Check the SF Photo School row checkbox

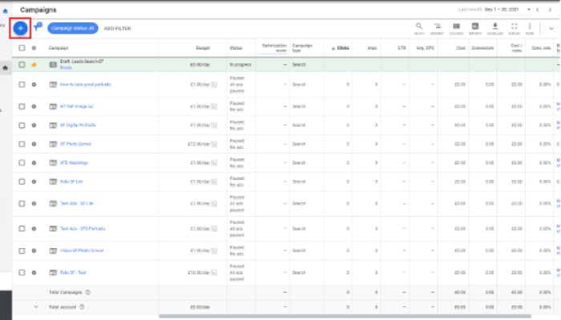pos(22,144)
